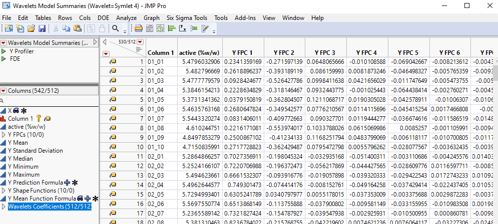Select Y Mean in the Columns list

point(18,143)
